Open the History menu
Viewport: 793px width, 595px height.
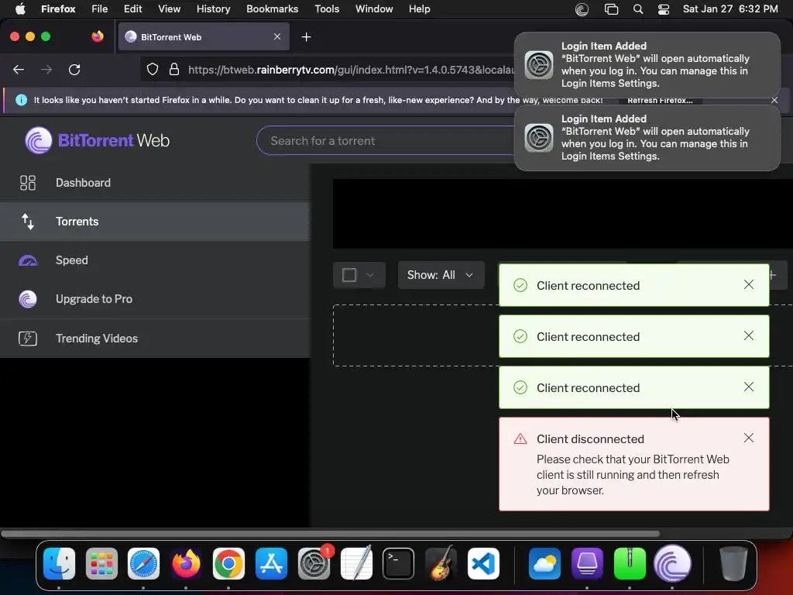click(214, 9)
